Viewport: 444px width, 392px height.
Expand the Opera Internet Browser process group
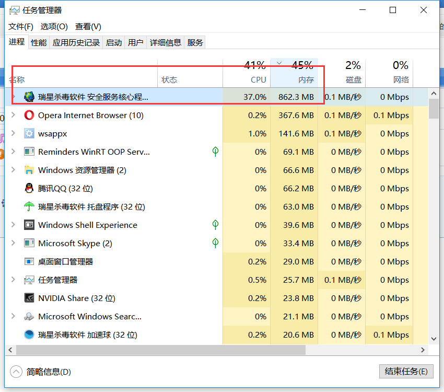tap(13, 115)
